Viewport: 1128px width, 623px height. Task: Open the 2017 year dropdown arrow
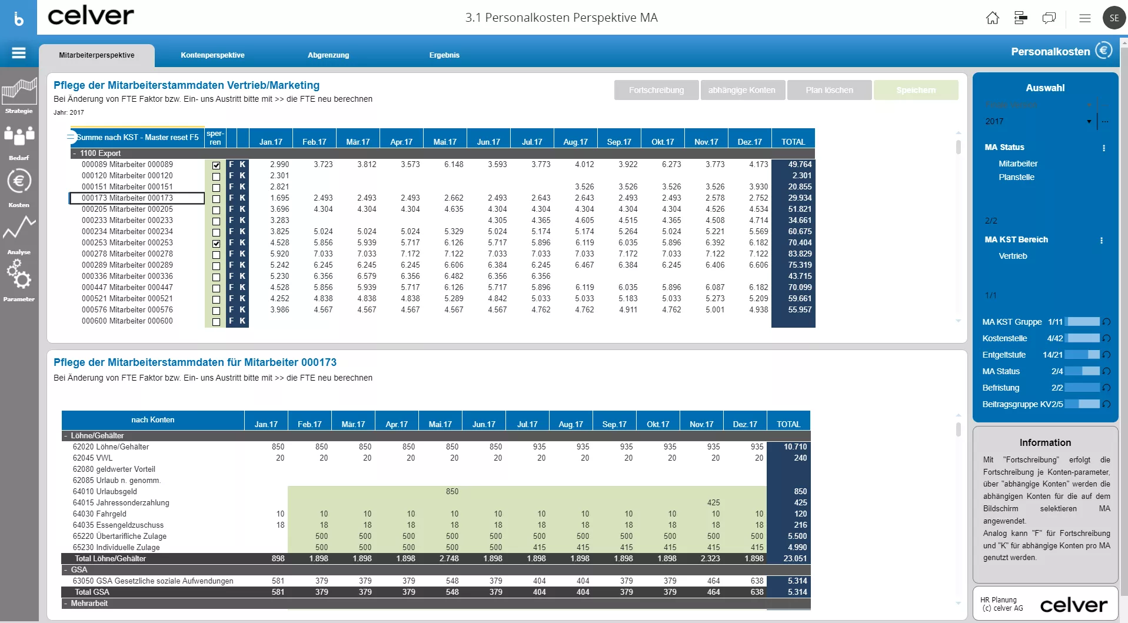point(1089,122)
